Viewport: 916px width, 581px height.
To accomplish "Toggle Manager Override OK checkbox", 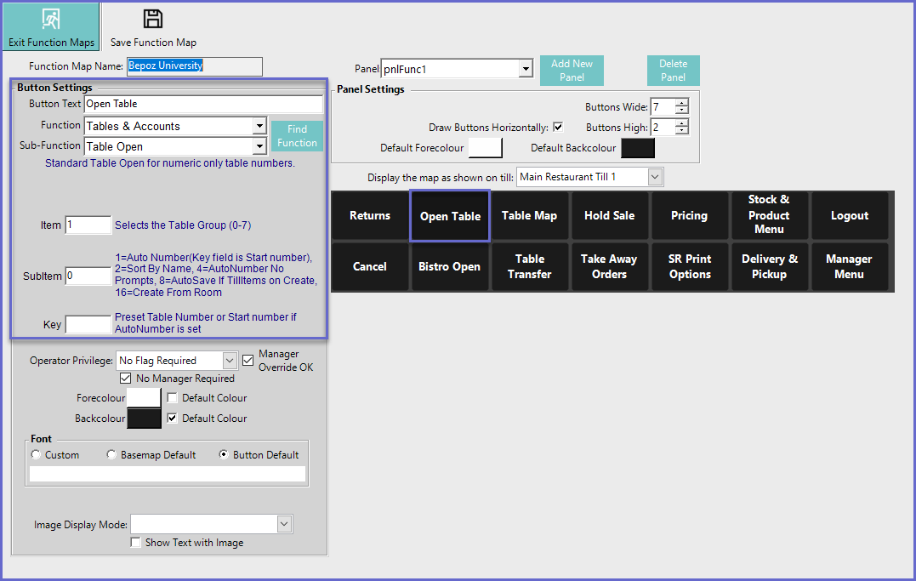I will coord(247,360).
